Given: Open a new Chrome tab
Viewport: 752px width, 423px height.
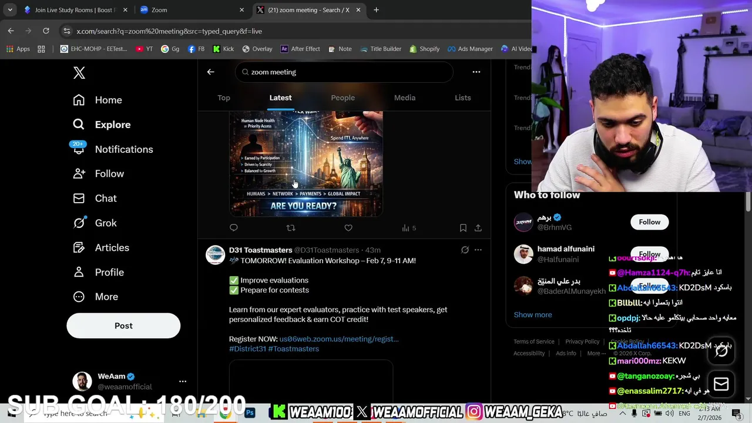Looking at the screenshot, I should (x=376, y=10).
